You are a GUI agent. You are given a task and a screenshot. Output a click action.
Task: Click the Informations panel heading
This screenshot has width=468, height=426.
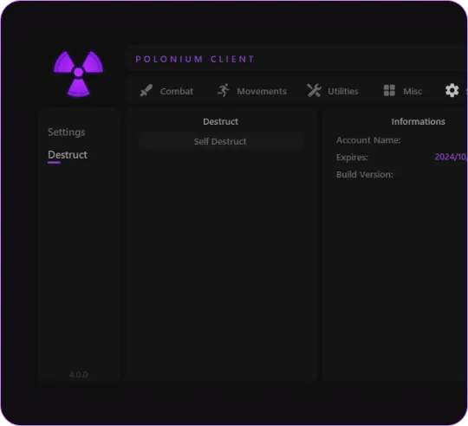point(418,121)
